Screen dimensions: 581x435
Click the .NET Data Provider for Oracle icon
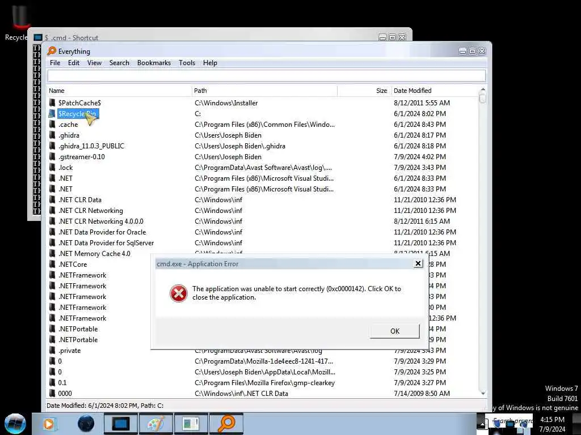point(52,232)
